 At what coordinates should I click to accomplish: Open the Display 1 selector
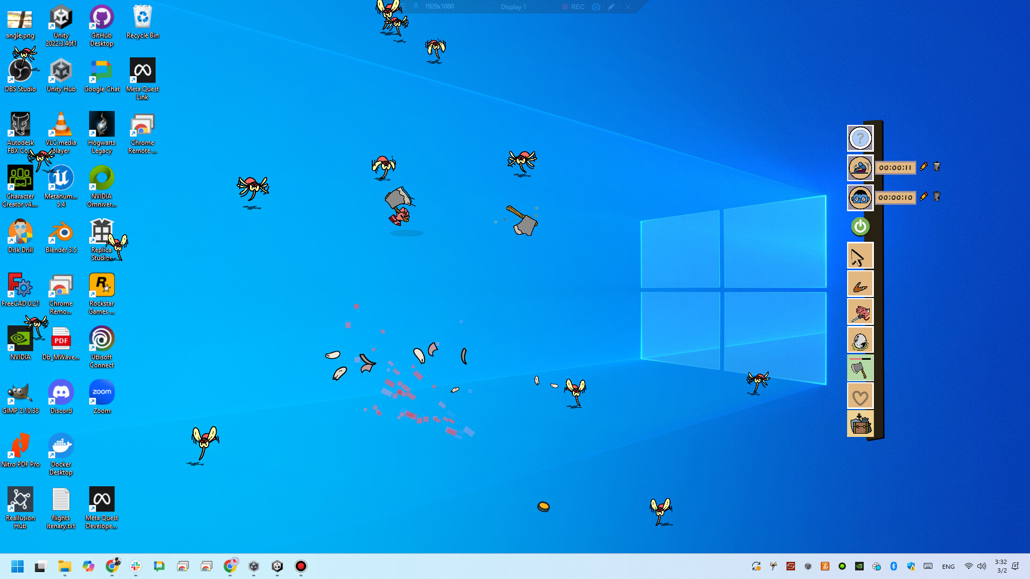click(513, 7)
